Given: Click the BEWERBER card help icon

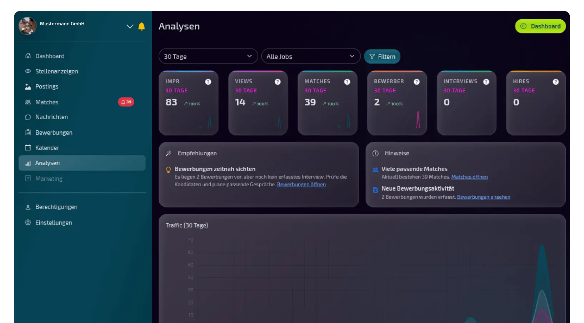Looking at the screenshot, I should (x=416, y=82).
